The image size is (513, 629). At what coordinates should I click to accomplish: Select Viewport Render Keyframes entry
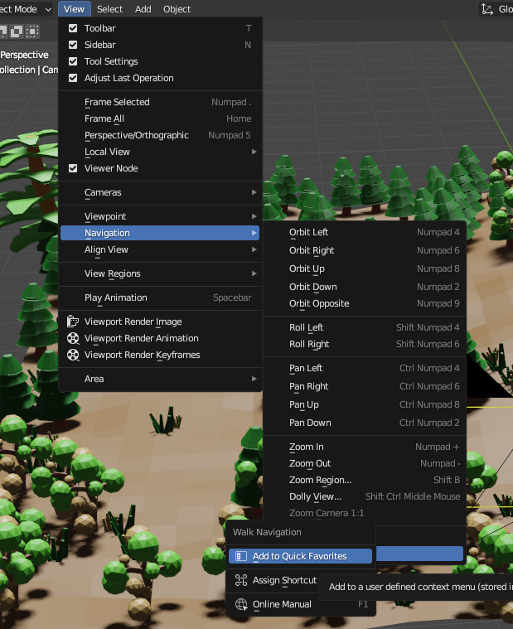point(160,355)
